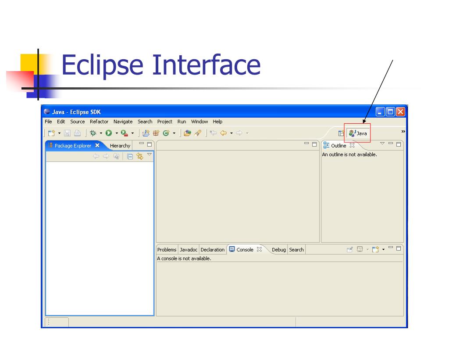
Task: Open the Project menu
Action: click(x=165, y=122)
